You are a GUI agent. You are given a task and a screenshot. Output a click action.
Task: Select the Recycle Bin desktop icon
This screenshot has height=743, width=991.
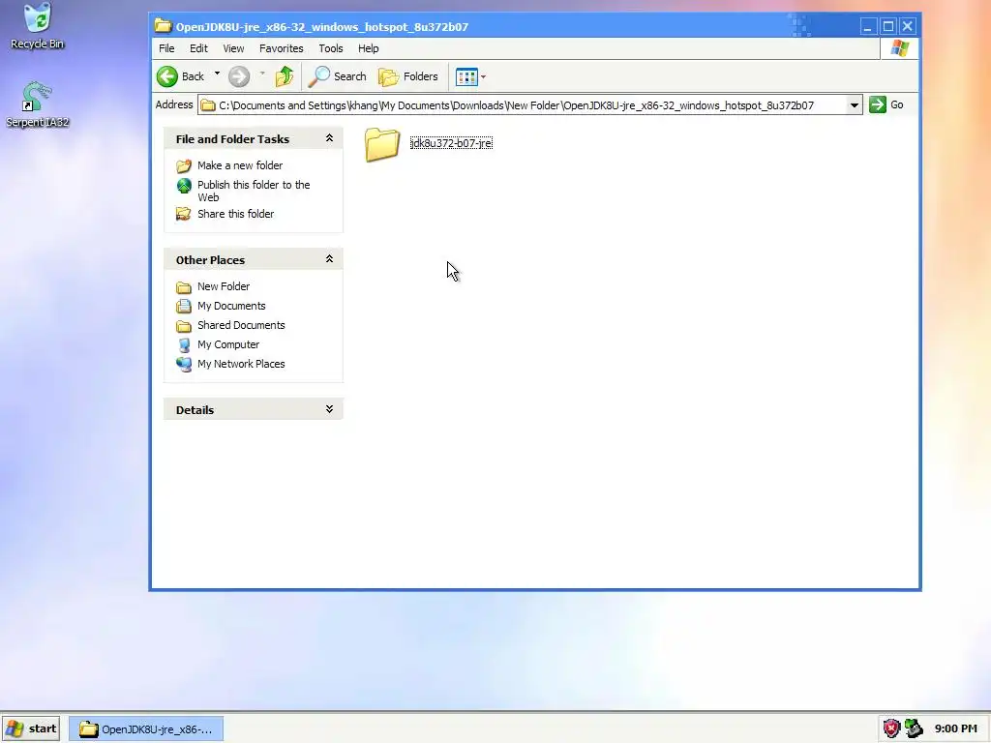tap(38, 26)
